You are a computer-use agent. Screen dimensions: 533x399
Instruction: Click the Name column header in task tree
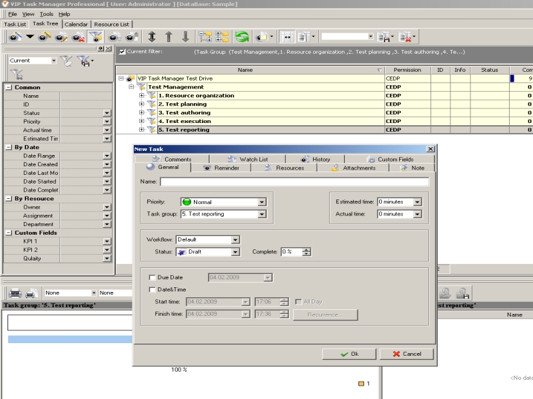coord(251,70)
